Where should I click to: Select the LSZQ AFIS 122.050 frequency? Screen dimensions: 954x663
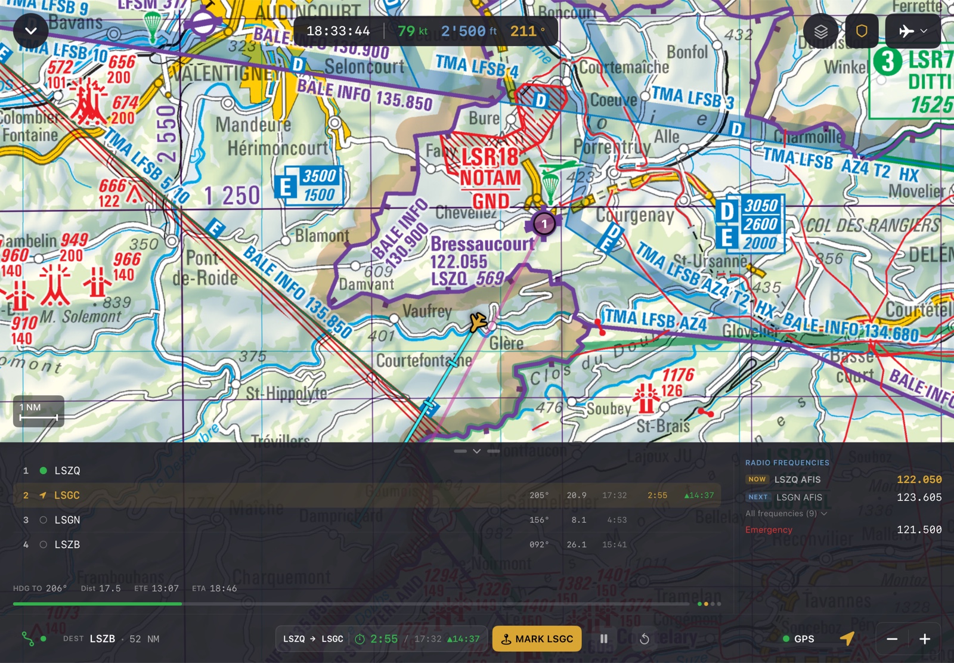coord(843,479)
